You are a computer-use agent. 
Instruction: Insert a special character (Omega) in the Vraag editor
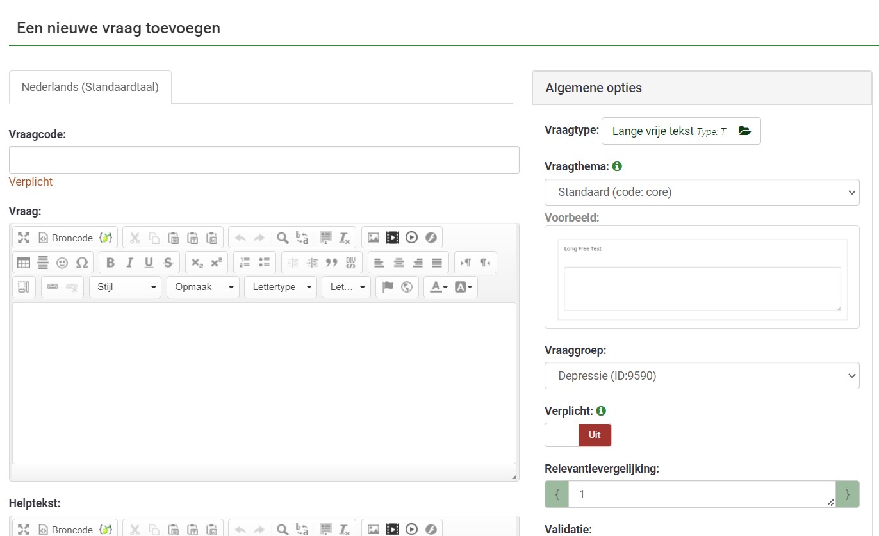click(x=82, y=263)
